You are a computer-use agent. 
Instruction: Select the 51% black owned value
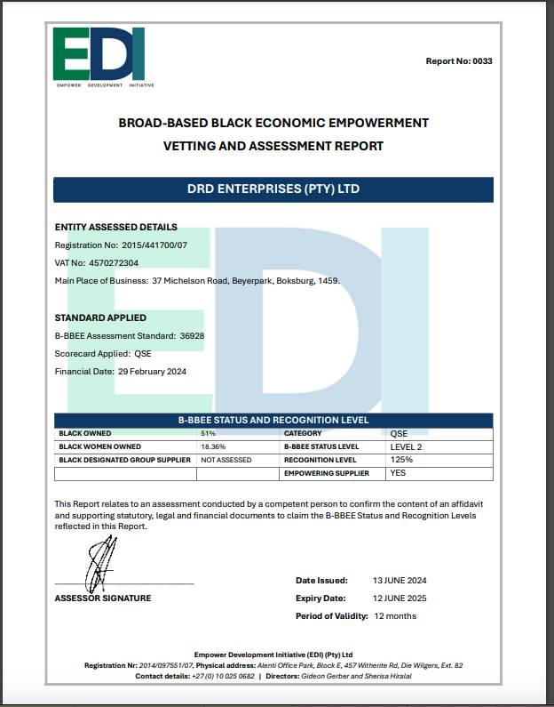click(209, 434)
